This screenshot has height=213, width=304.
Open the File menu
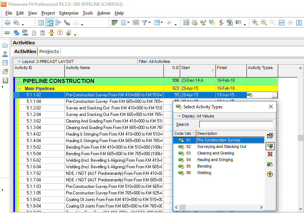tap(9, 13)
